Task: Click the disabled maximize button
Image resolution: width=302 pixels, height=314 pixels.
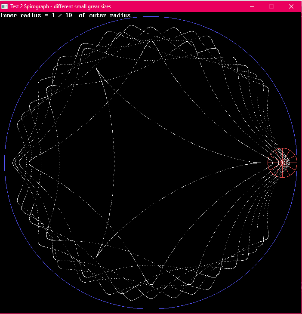Action: click(271, 6)
